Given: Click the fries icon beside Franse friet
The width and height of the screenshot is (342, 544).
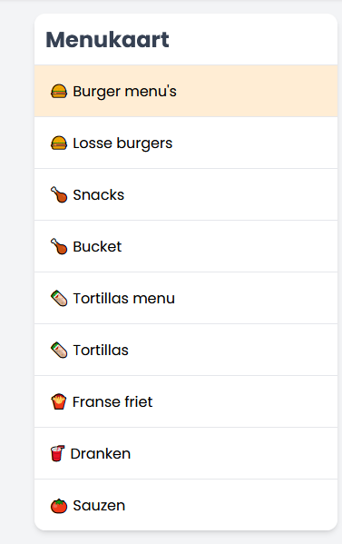Looking at the screenshot, I should tap(59, 401).
